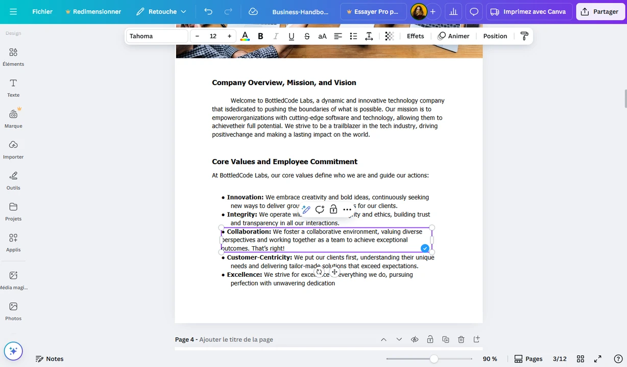Open the hamburger main menu

[13, 12]
